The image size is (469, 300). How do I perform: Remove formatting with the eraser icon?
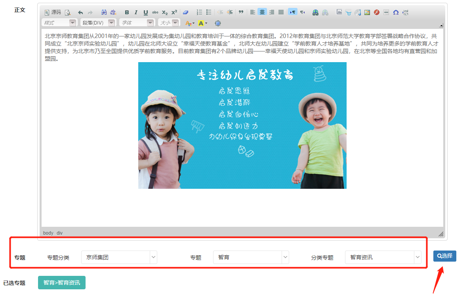pyautogui.click(x=186, y=12)
